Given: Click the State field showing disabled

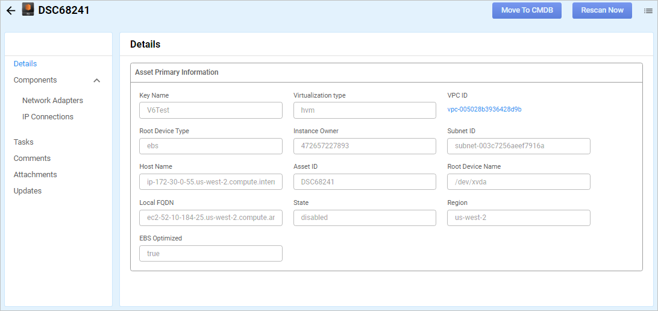Looking at the screenshot, I should pos(364,218).
